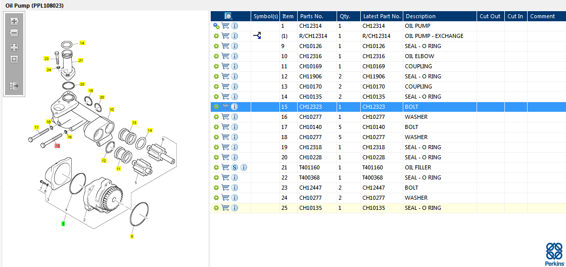Sort by the Qty. column header
The image size is (566, 267).
click(349, 16)
